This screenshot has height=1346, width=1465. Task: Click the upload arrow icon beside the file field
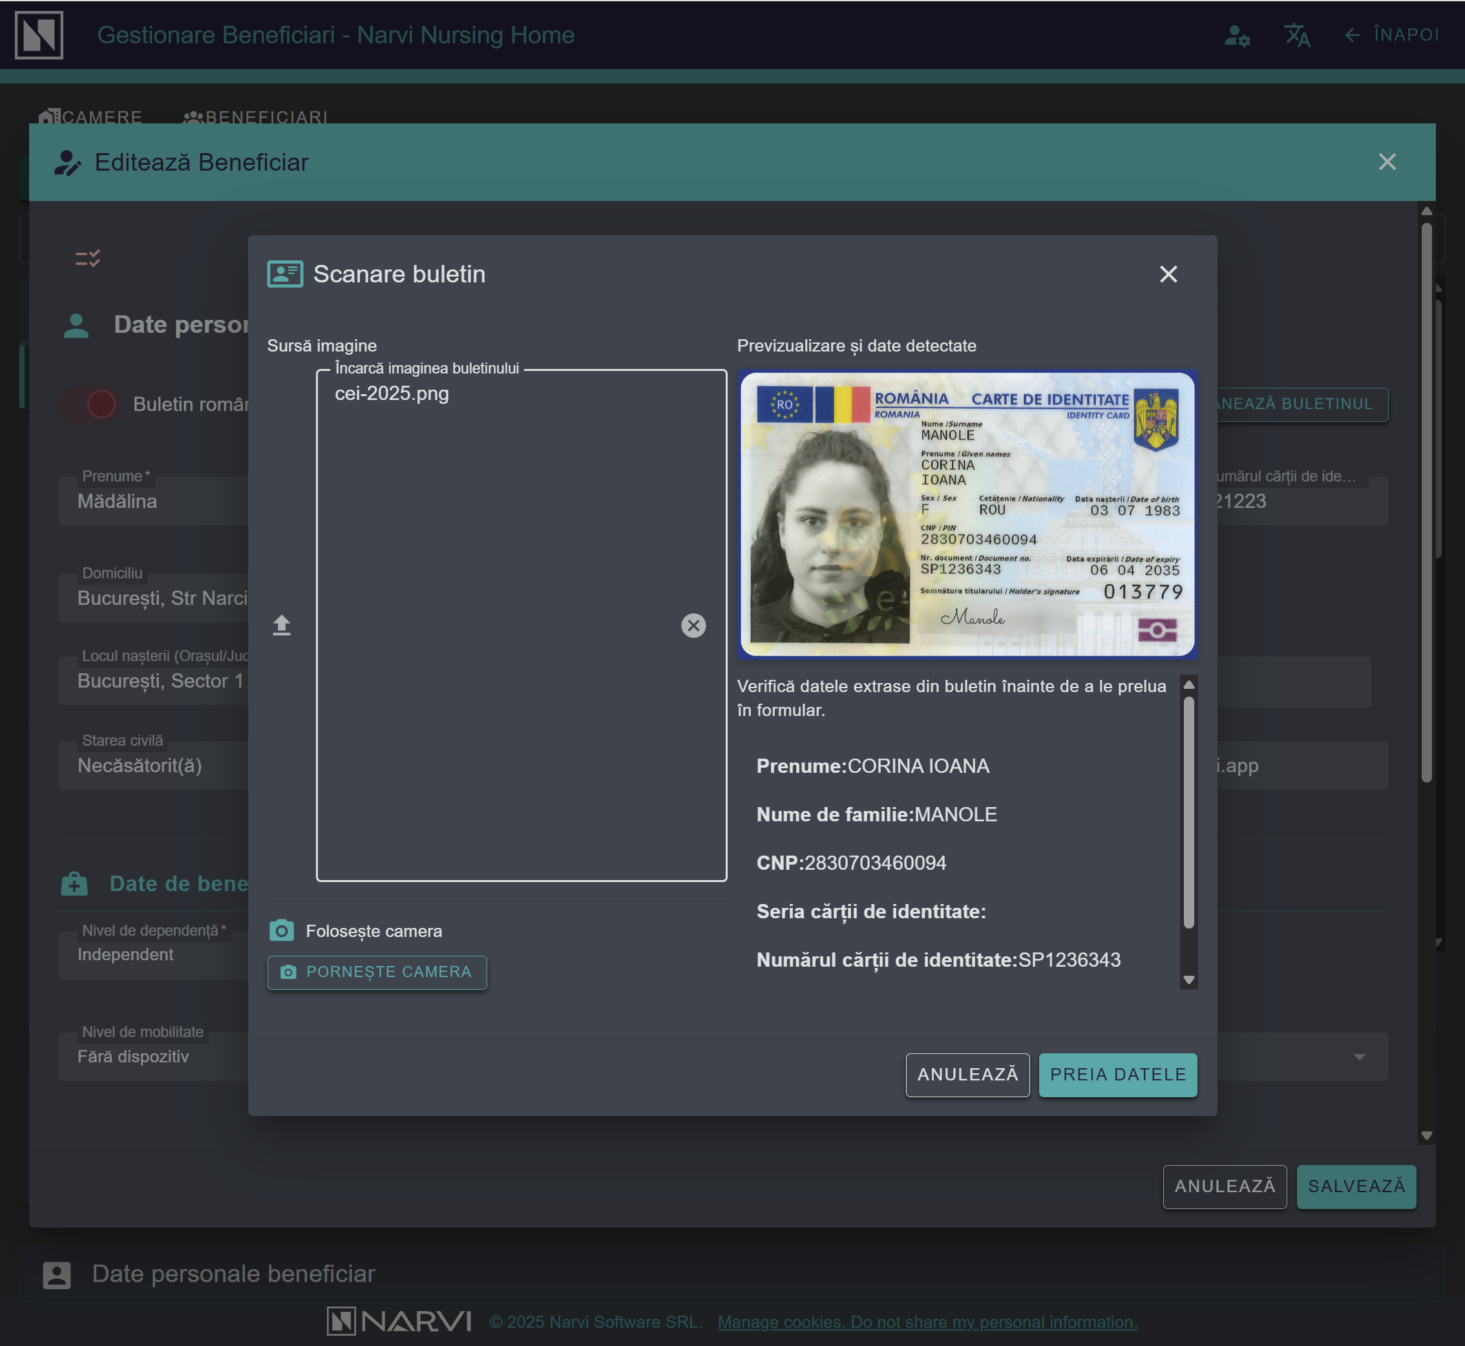tap(281, 625)
